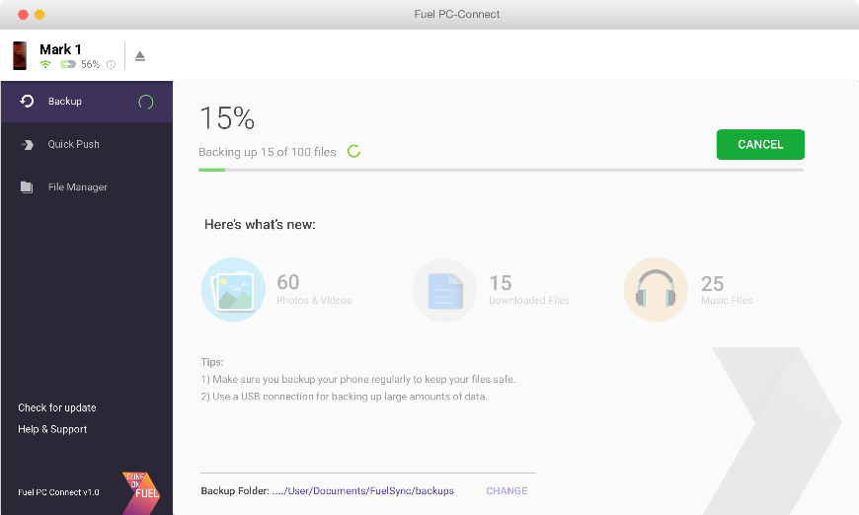Click the Backup progress spinner in sidebar
Image resolution: width=859 pixels, height=515 pixels.
tap(146, 102)
